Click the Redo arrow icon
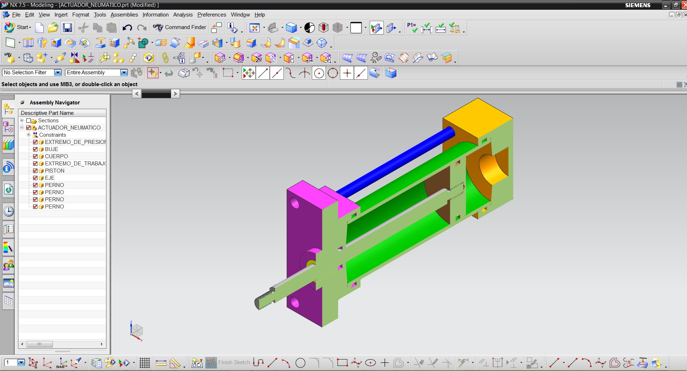Viewport: 687px width, 371px height. 142,28
